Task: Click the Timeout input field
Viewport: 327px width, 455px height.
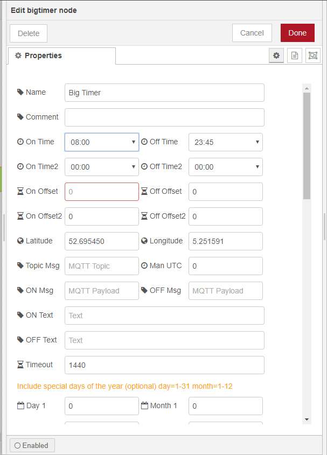Action: click(x=164, y=365)
